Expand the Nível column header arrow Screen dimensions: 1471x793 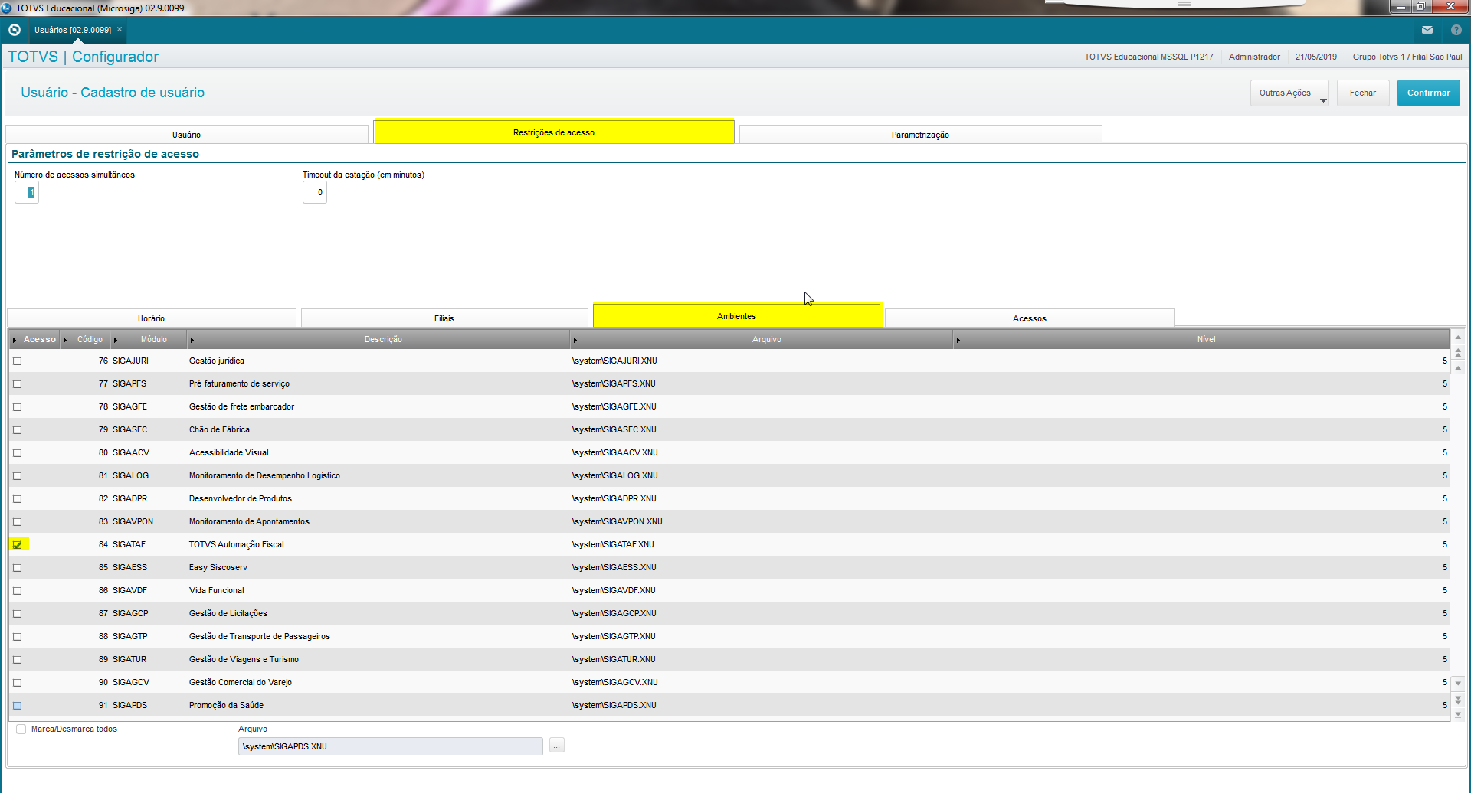pos(958,340)
